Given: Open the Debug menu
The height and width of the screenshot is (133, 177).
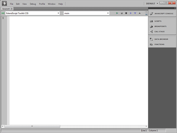Looking at the screenshot, I should [x=33, y=4].
